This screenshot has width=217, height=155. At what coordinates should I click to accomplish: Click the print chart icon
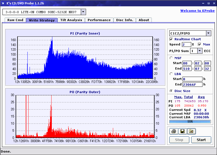tap(174, 131)
